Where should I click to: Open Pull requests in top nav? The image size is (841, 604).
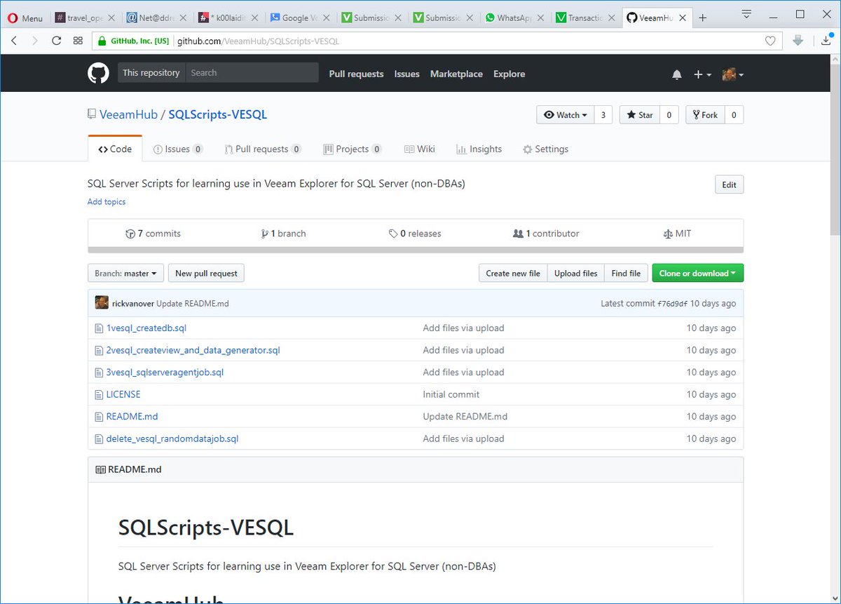click(356, 74)
